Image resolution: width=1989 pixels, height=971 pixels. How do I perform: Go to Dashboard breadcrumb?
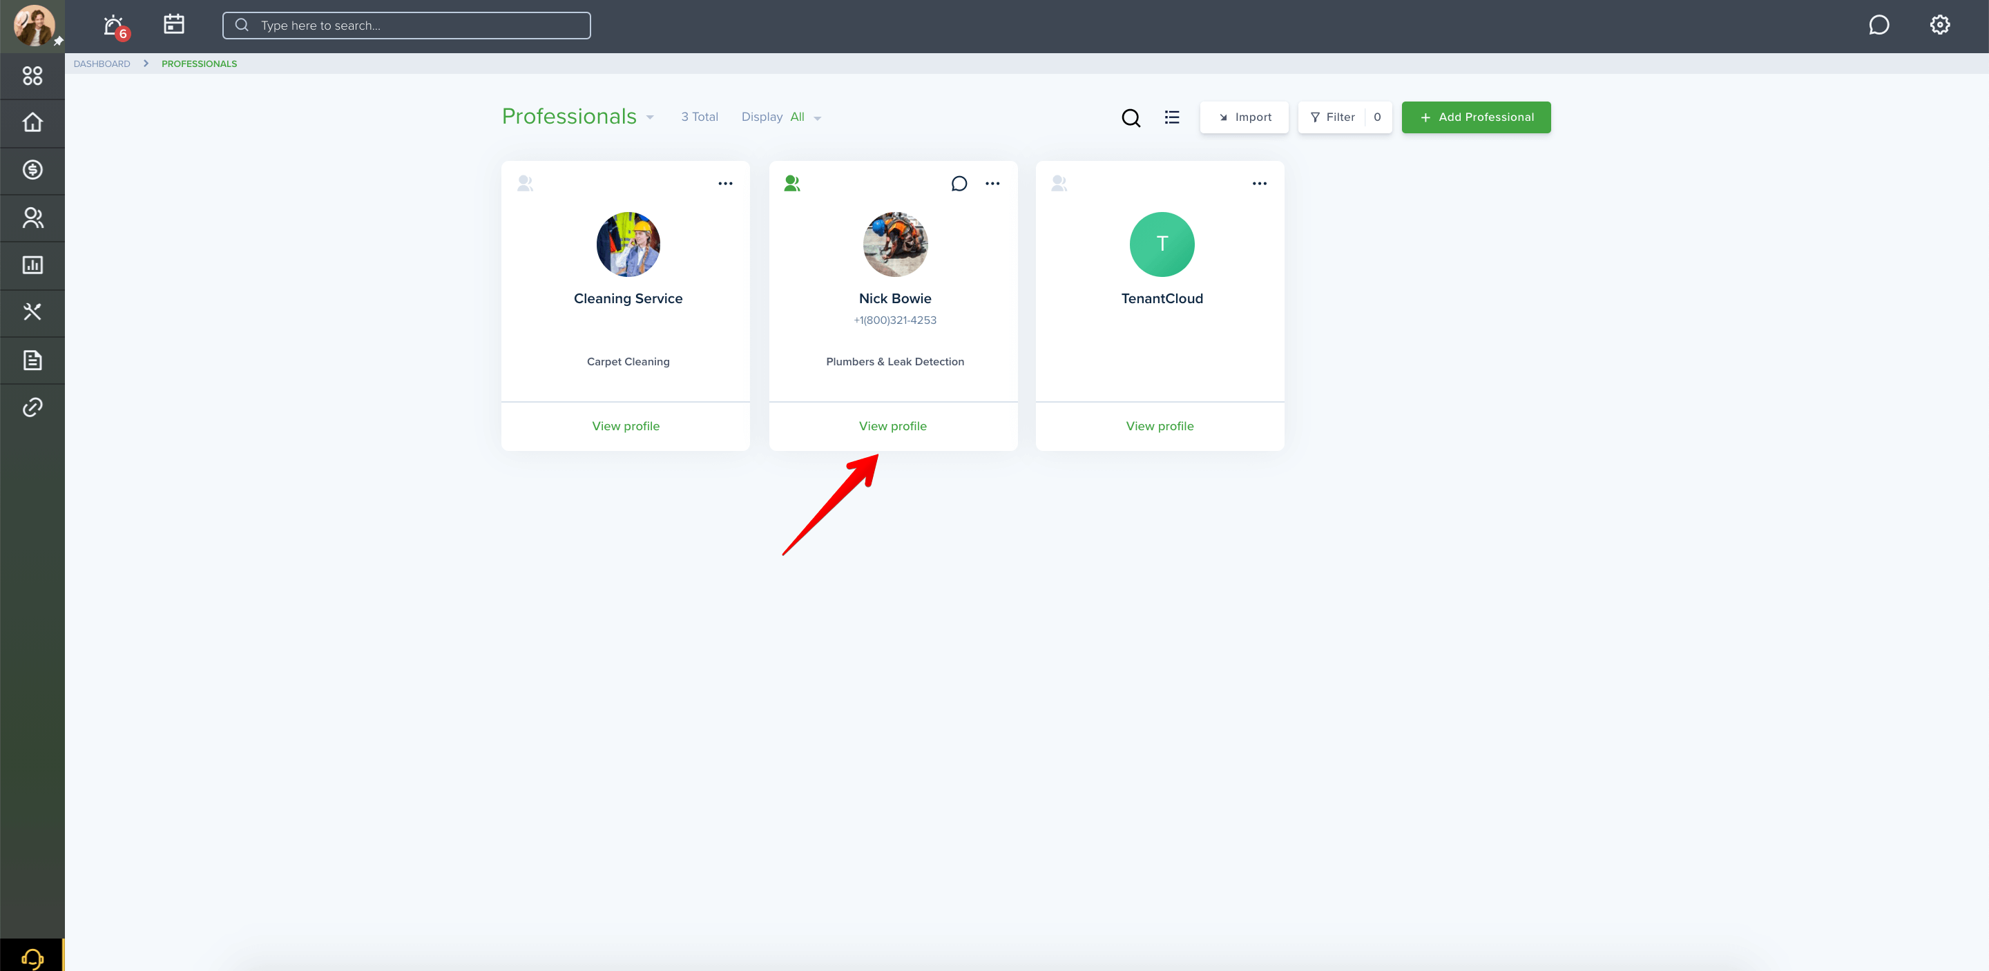click(102, 64)
